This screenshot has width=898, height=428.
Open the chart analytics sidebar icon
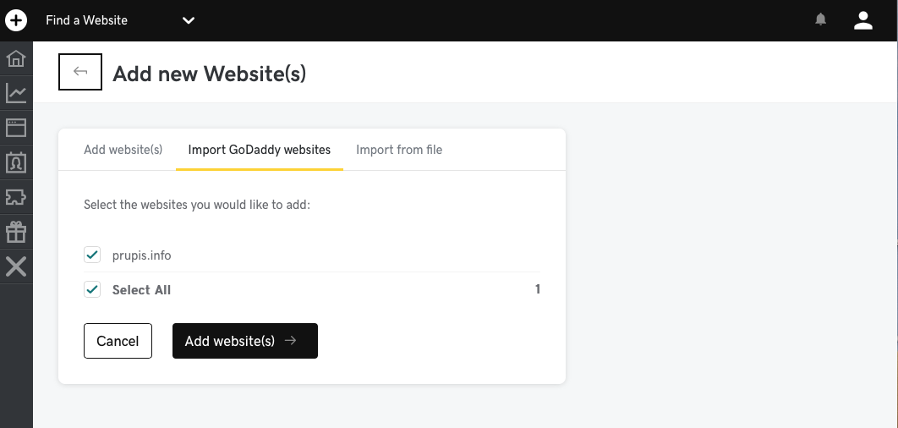click(16, 93)
